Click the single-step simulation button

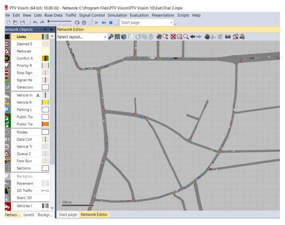click(x=104, y=23)
